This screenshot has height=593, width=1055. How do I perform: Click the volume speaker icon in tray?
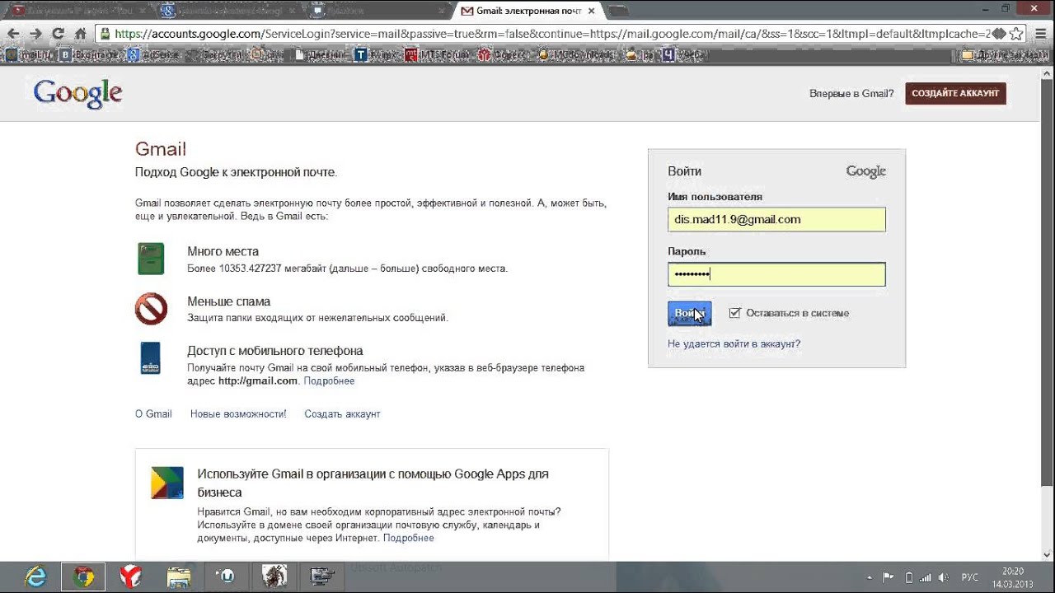click(944, 577)
